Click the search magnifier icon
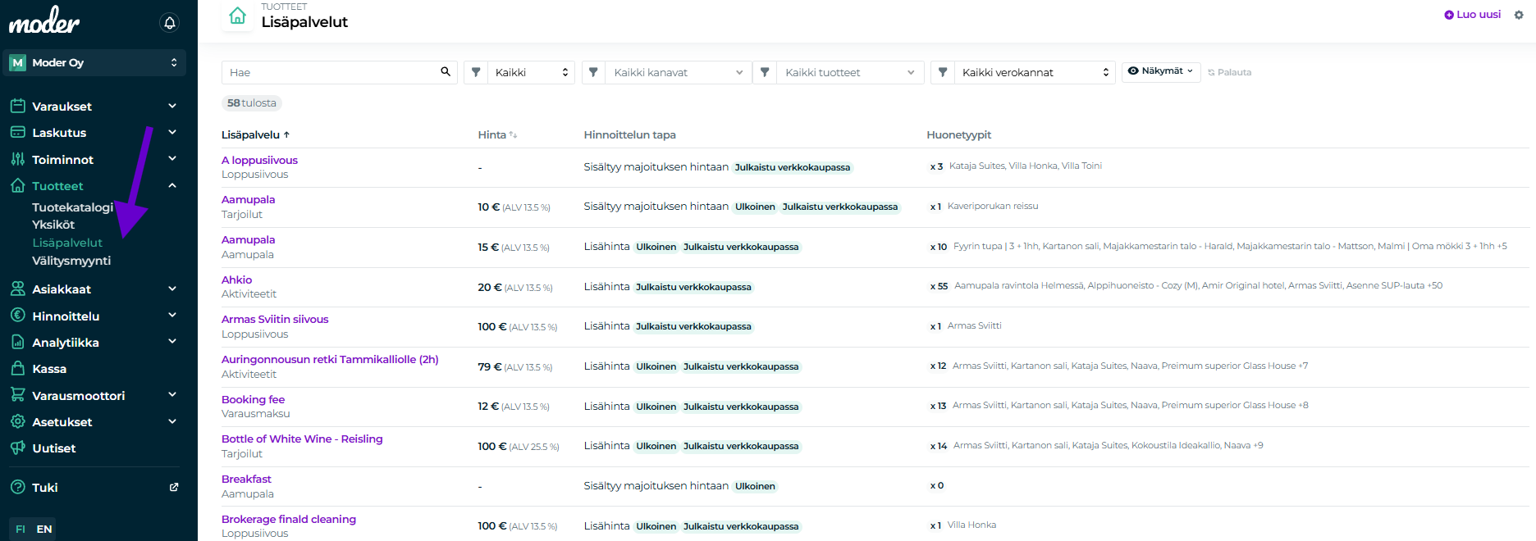Viewport: 1536px width, 541px height. click(446, 72)
